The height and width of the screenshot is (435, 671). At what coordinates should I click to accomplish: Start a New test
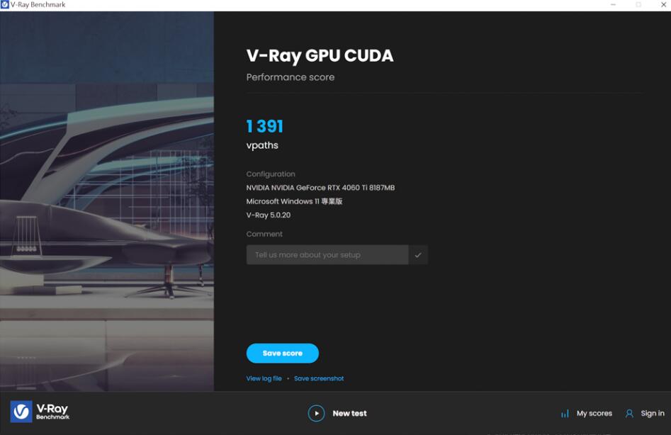(x=349, y=413)
